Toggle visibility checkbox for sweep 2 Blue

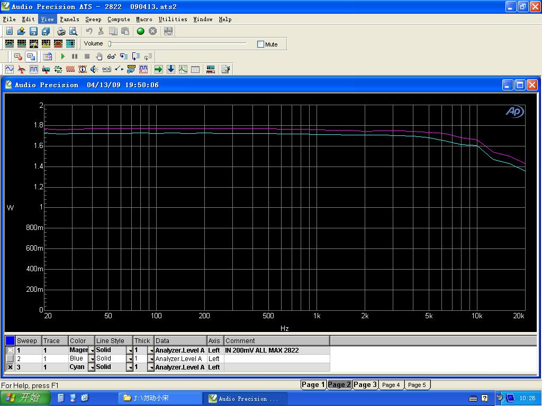click(x=10, y=359)
